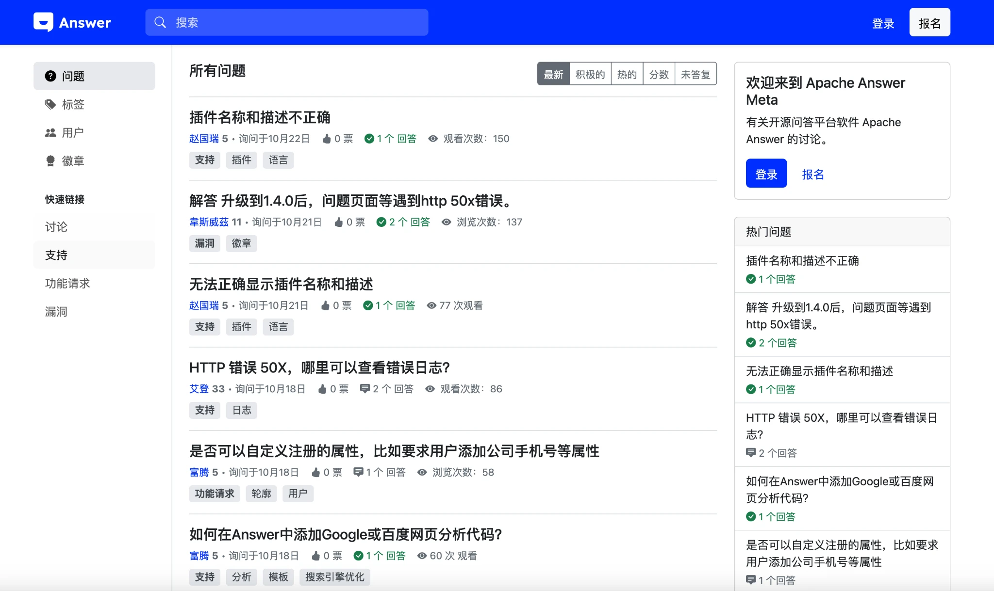Open 漏洞 quick link in sidebar
Viewport: 994px width, 591px height.
56,312
